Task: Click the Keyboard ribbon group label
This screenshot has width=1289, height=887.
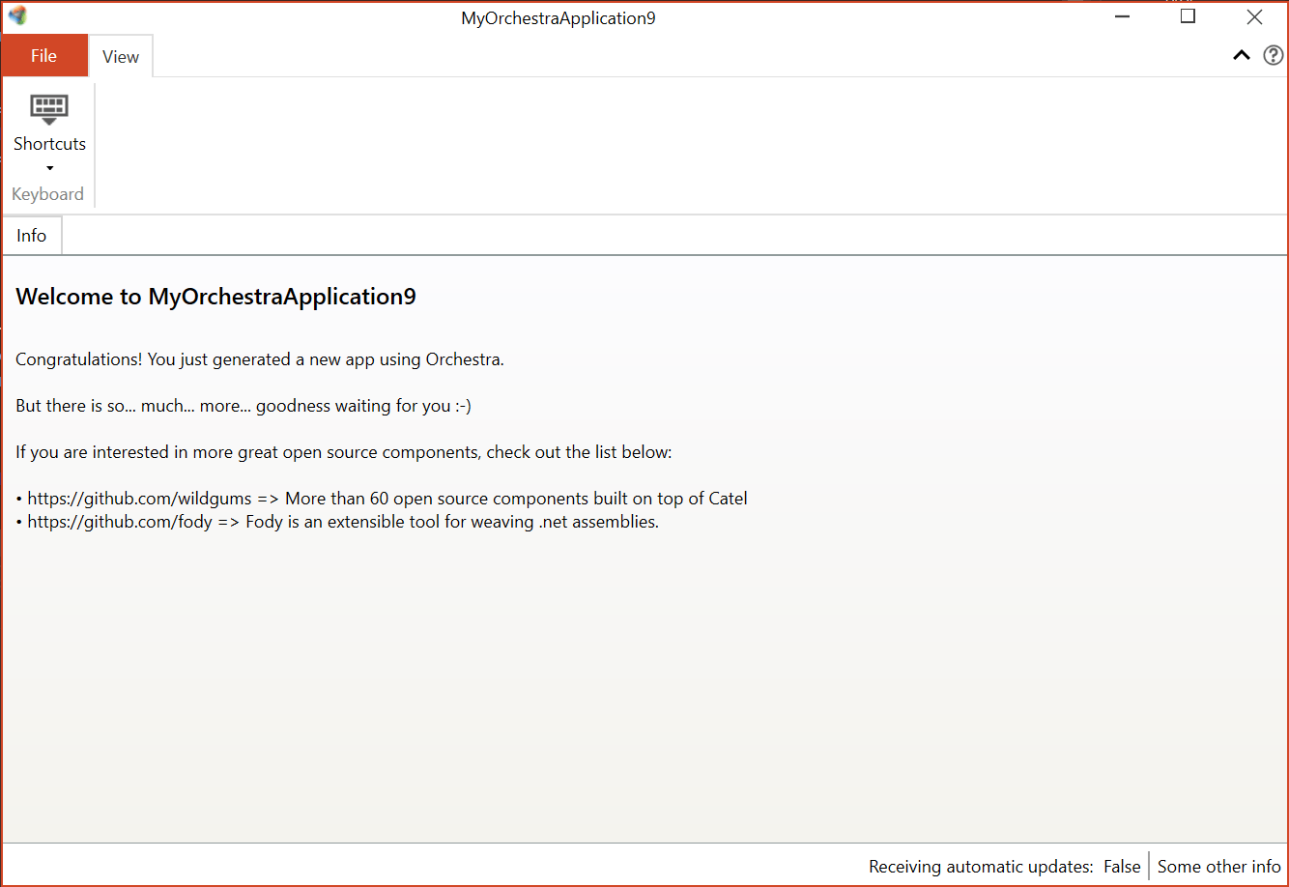Action: point(47,194)
